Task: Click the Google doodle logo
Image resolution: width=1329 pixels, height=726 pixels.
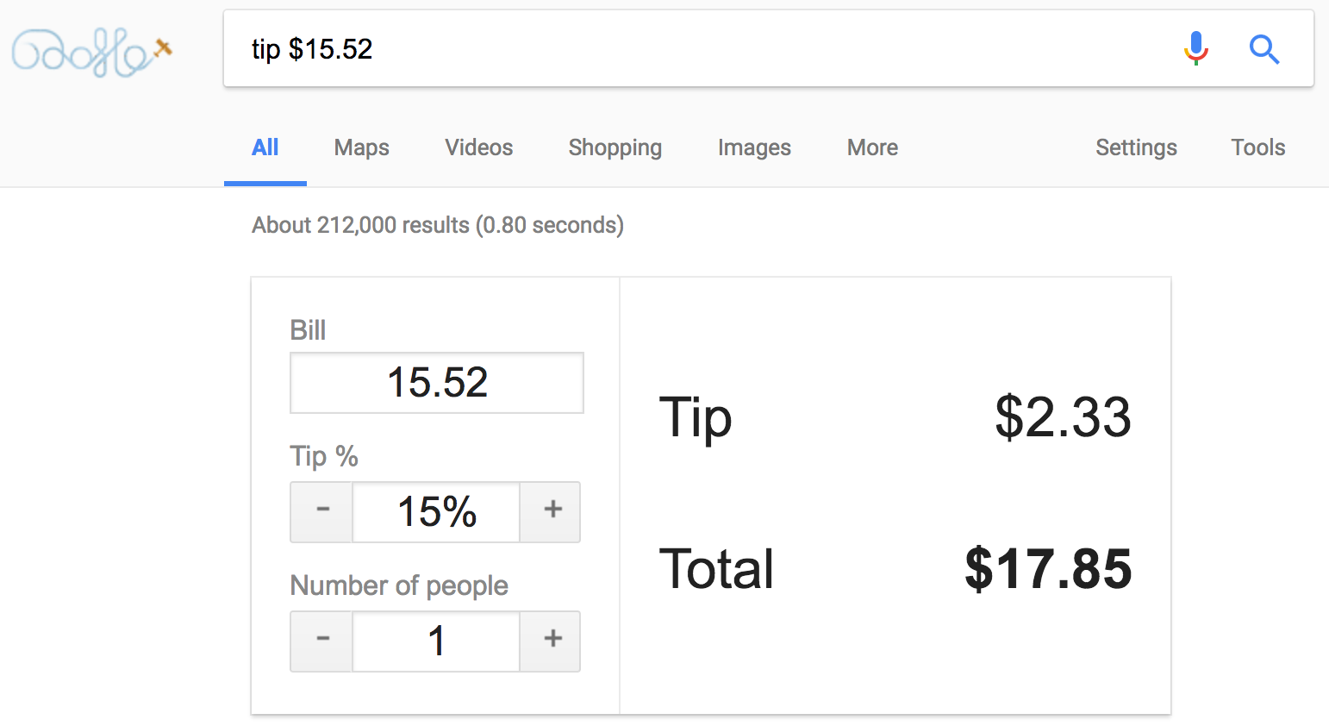Action: point(90,52)
